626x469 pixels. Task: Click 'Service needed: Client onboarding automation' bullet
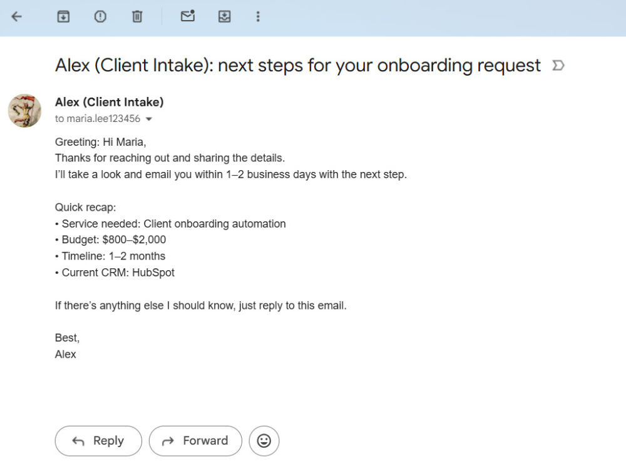(x=170, y=224)
